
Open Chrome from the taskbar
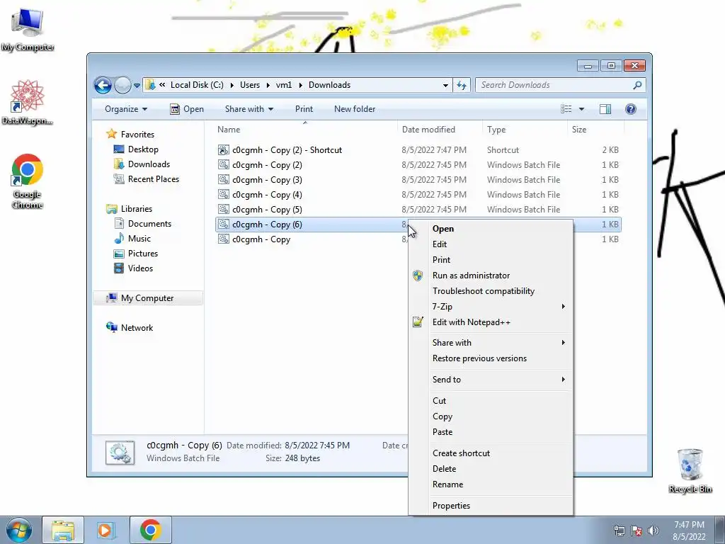[150, 530]
